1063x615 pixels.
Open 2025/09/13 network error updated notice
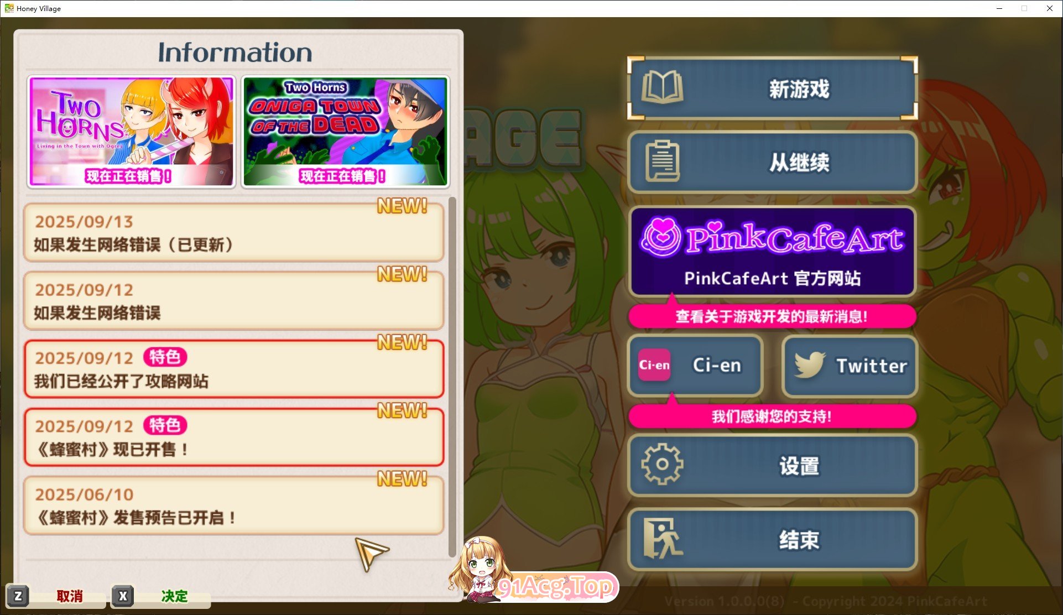click(x=233, y=233)
